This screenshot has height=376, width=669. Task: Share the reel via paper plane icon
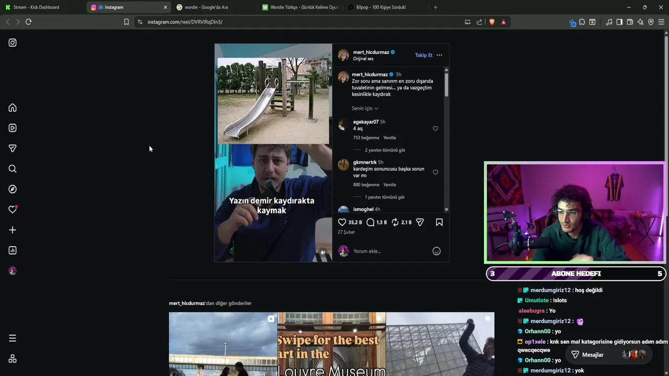click(x=420, y=222)
